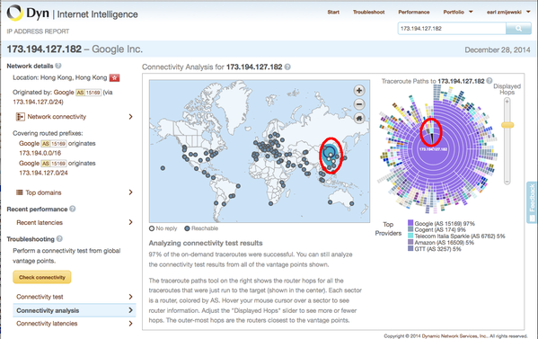Open the Top domains link
Screen dimensions: 538x339
coord(43,192)
